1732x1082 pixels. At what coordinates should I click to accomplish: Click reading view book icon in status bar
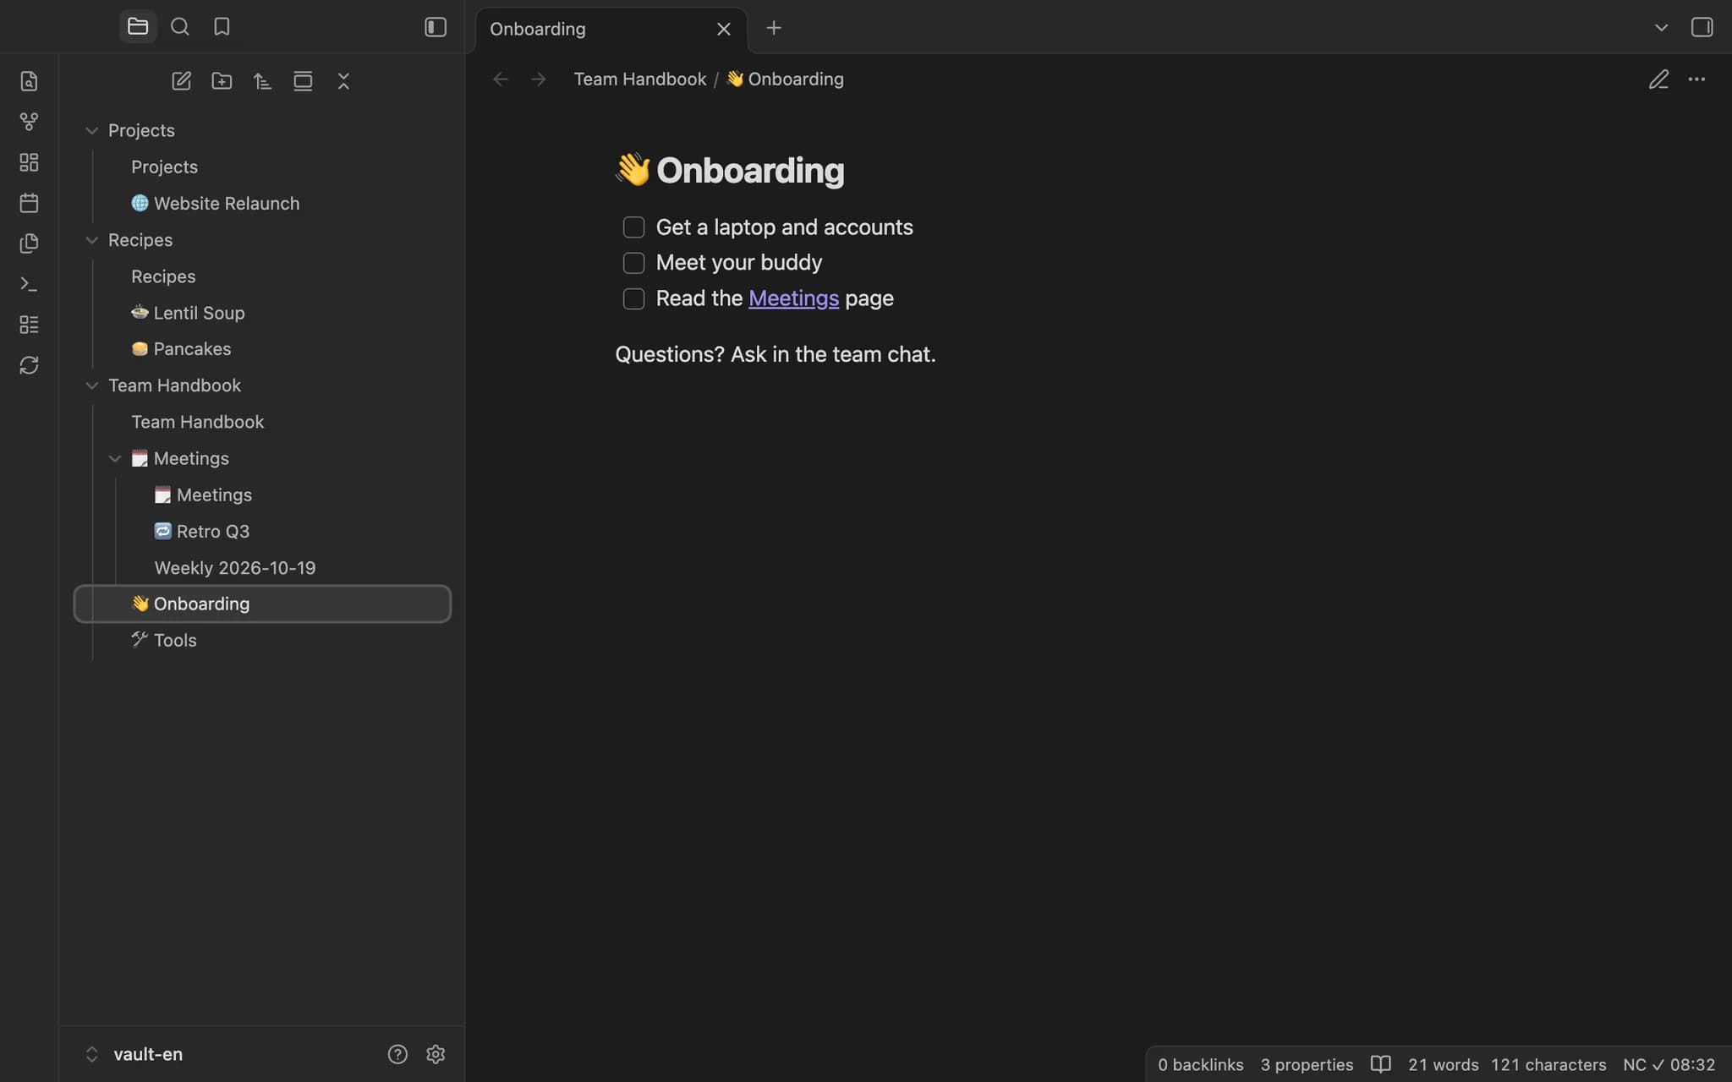[1380, 1064]
